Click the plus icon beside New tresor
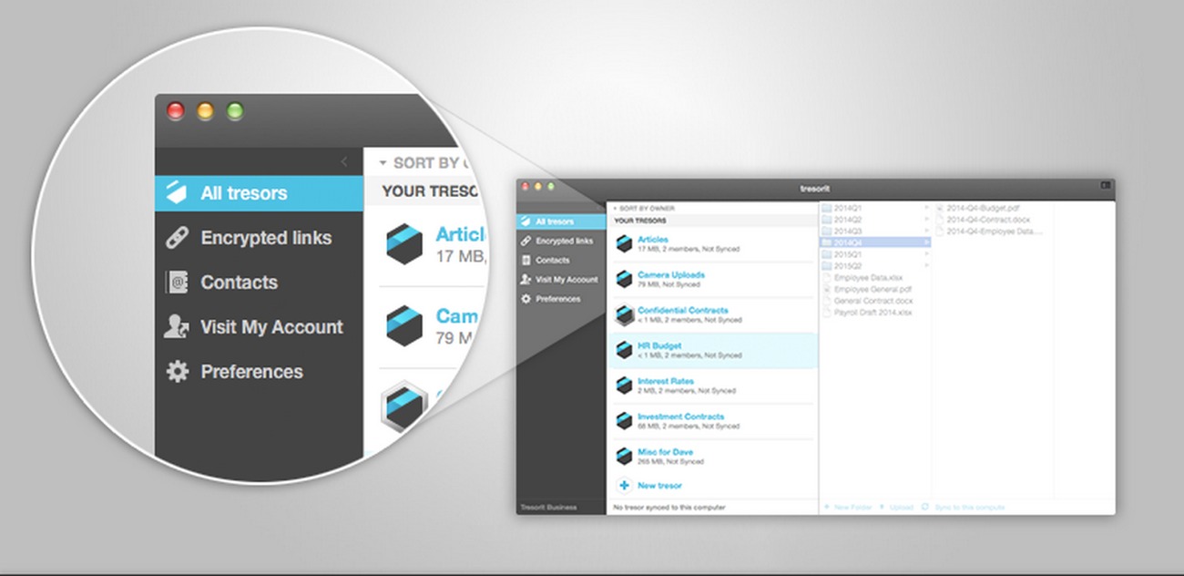The image size is (1184, 576). pyautogui.click(x=624, y=486)
